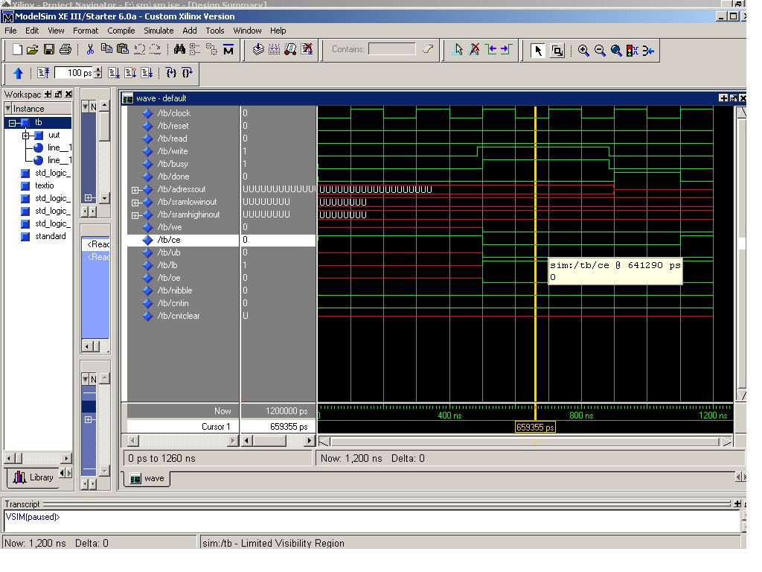This screenshot has width=762, height=572.
Task: Open the Format menu
Action: [x=86, y=31]
